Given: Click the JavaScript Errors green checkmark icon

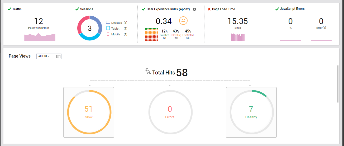Looking at the screenshot, I should (277, 9).
